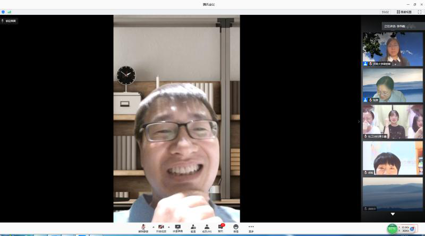Check the network signal strength icon
This screenshot has width=425, height=236.
coord(9,12)
